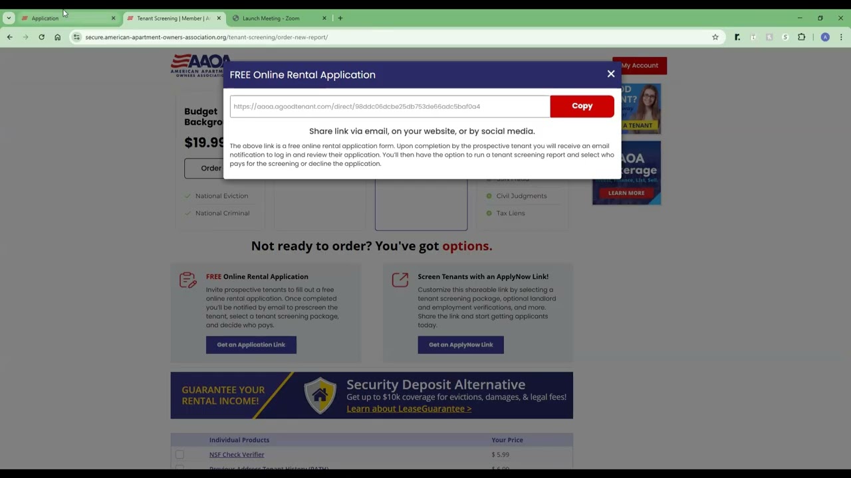The height and width of the screenshot is (478, 851).
Task: Focus the browser address bar URL
Action: 206,37
